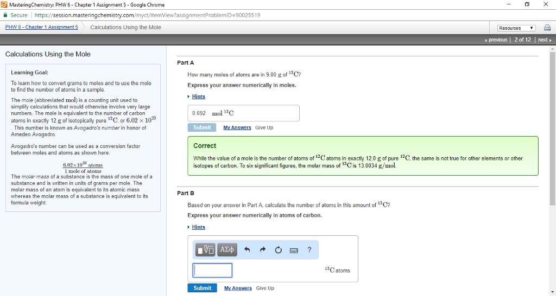Give Up on Part B
The image size is (556, 296).
(265, 288)
